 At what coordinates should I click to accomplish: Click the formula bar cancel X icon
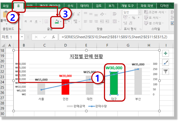point(36,37)
